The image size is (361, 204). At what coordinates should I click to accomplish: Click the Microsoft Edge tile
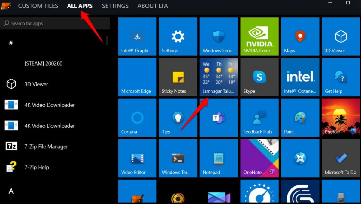tap(137, 77)
